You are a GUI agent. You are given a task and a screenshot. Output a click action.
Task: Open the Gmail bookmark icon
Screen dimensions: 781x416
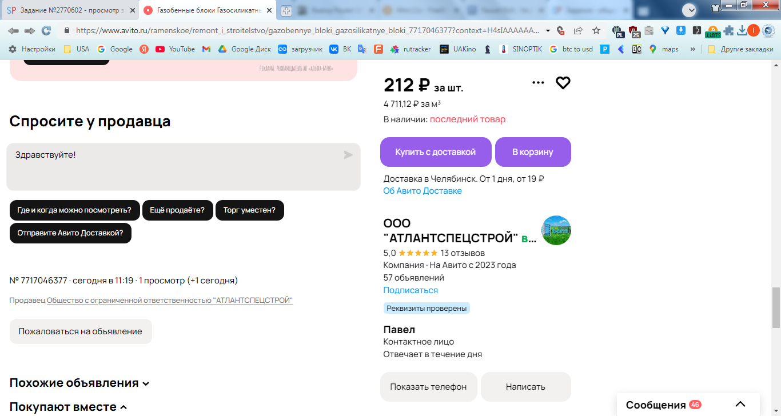(x=206, y=49)
